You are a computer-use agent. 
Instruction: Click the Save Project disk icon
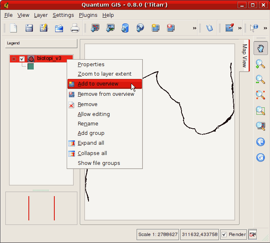click(29, 28)
